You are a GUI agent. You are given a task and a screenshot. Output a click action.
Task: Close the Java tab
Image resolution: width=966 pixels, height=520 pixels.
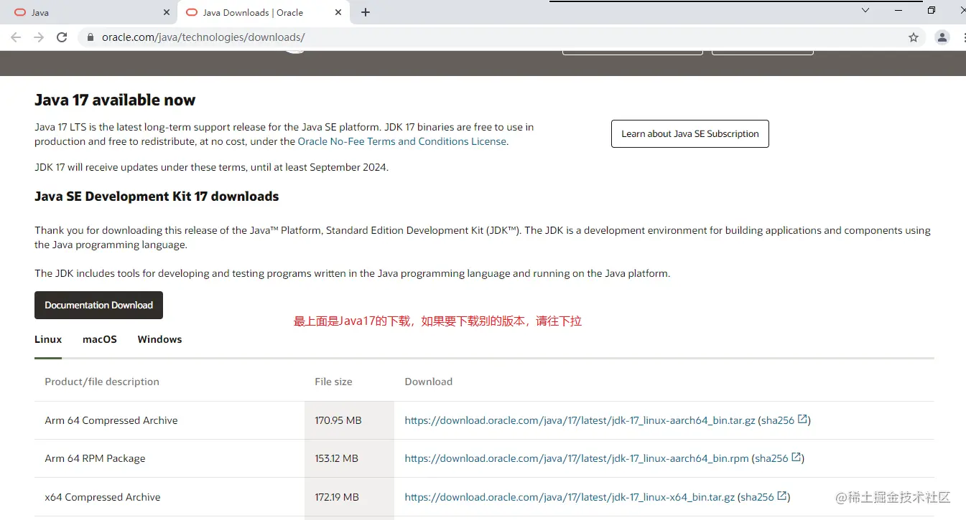tap(167, 12)
